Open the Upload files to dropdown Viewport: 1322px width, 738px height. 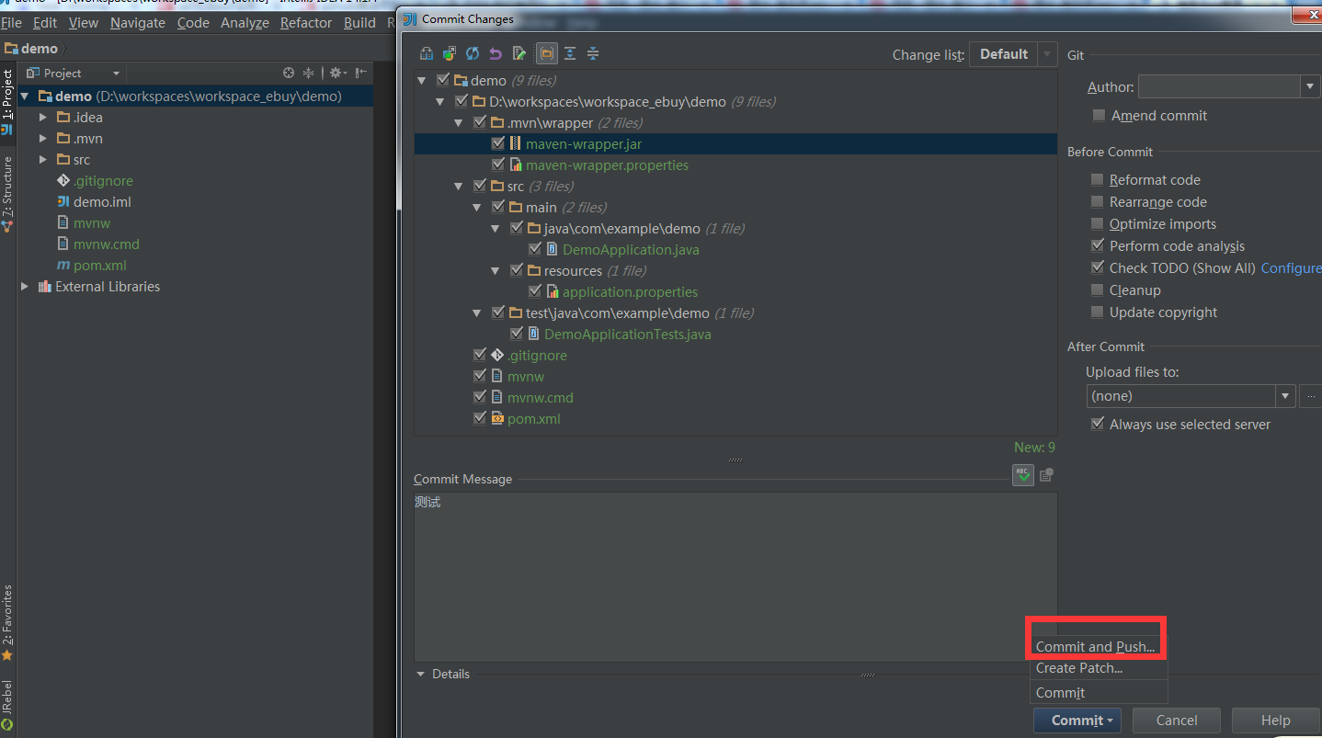[1191, 396]
